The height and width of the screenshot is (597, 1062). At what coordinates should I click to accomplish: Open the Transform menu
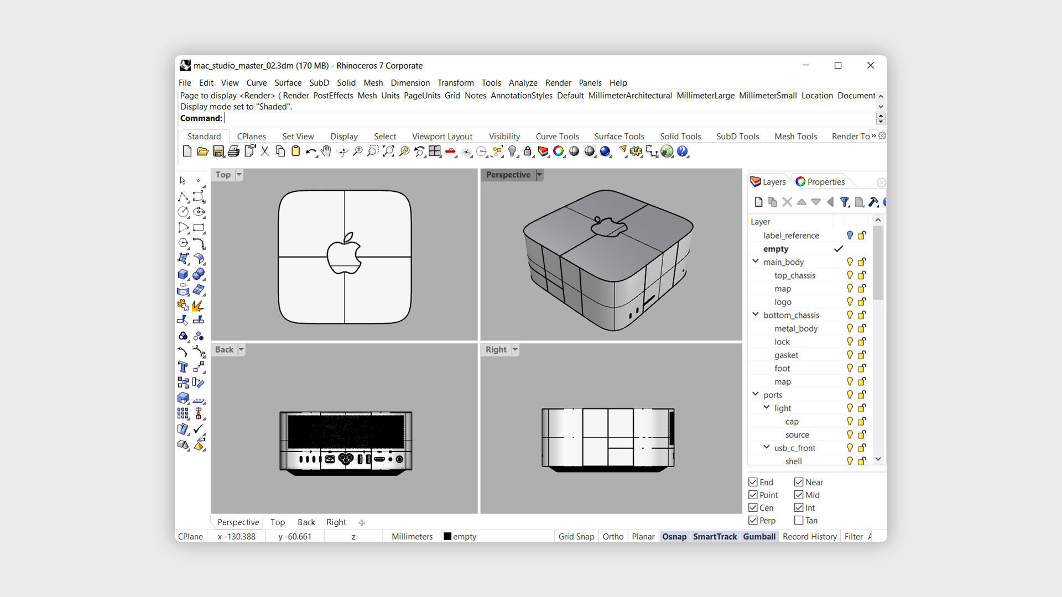455,83
